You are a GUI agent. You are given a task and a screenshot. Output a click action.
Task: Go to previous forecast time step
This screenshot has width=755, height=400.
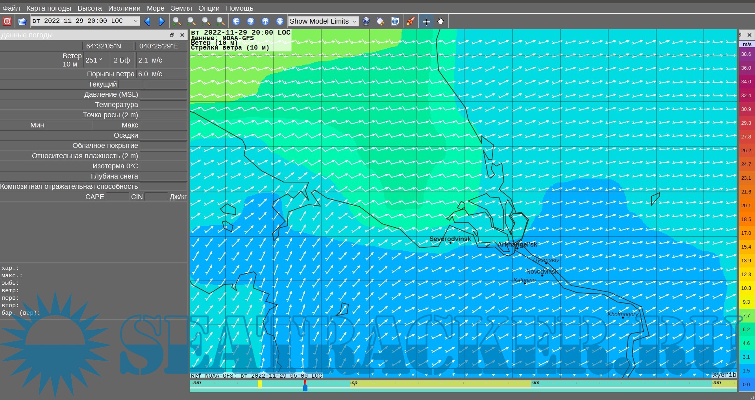click(x=148, y=21)
